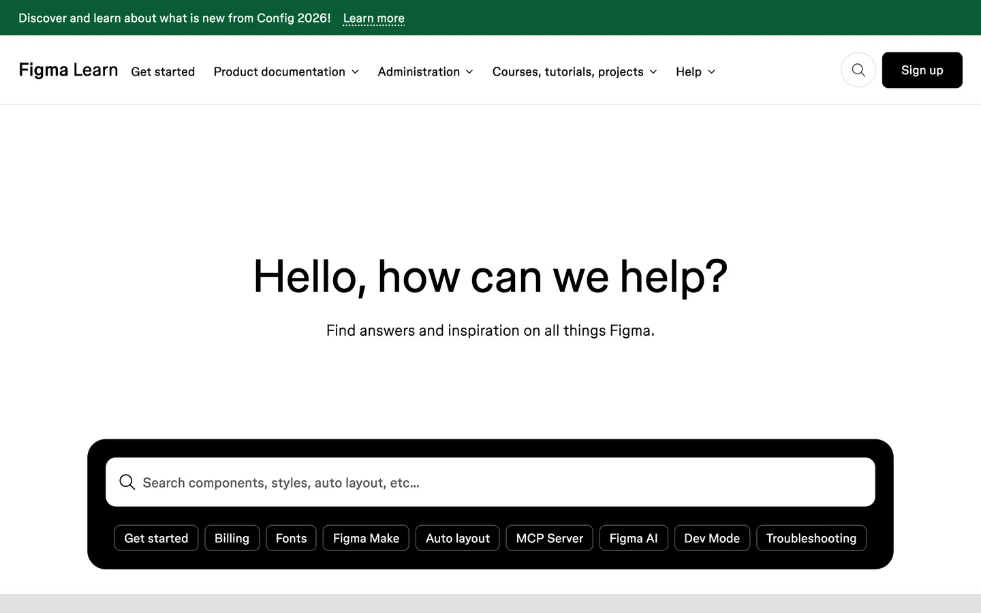Image resolution: width=981 pixels, height=613 pixels.
Task: Click 'Find answers and inspiration' subtitle text
Action: click(490, 330)
